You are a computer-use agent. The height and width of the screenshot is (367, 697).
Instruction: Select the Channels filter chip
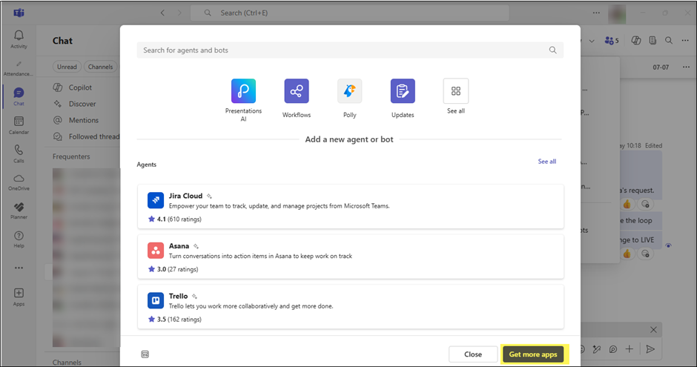pyautogui.click(x=100, y=67)
